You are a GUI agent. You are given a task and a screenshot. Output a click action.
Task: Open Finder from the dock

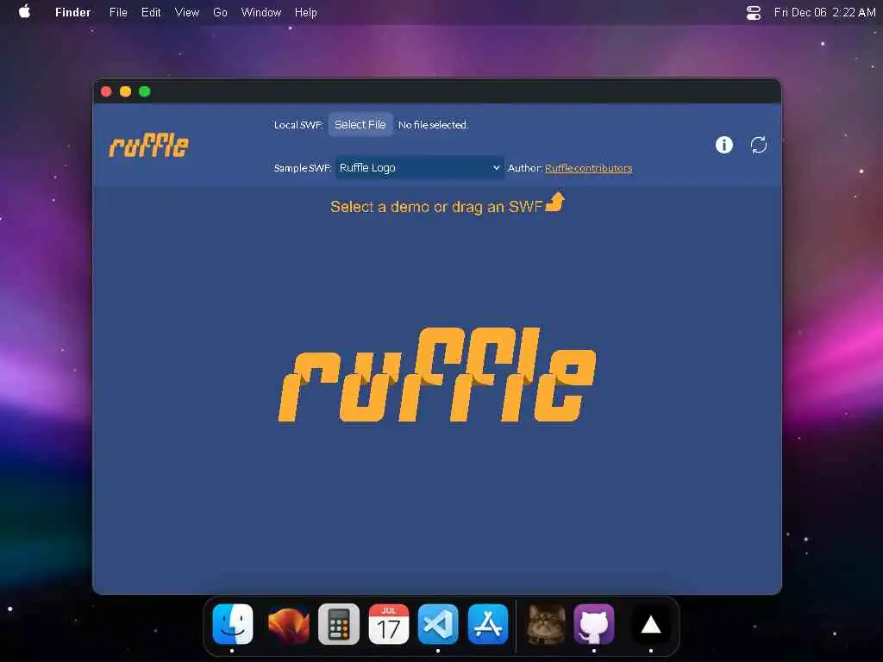(233, 624)
